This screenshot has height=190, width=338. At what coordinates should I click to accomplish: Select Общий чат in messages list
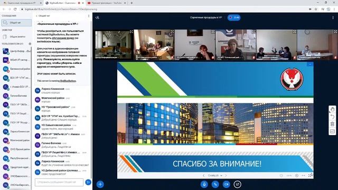16,23
